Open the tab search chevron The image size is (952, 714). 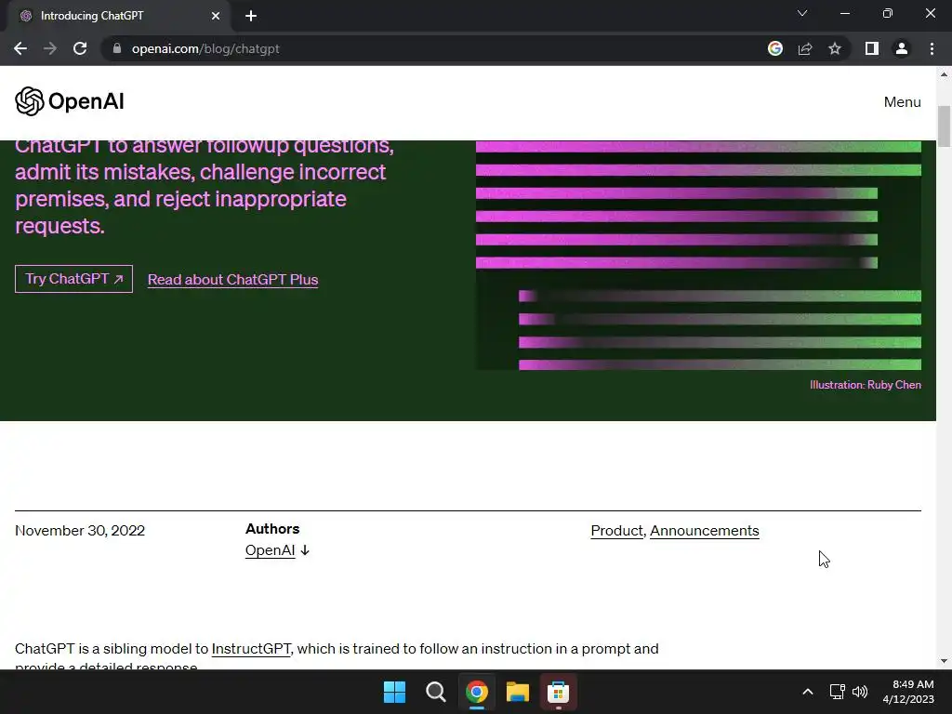[x=802, y=13]
